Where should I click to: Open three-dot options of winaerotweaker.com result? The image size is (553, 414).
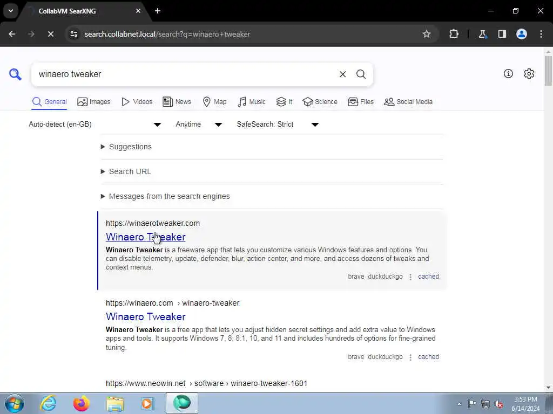coord(410,277)
